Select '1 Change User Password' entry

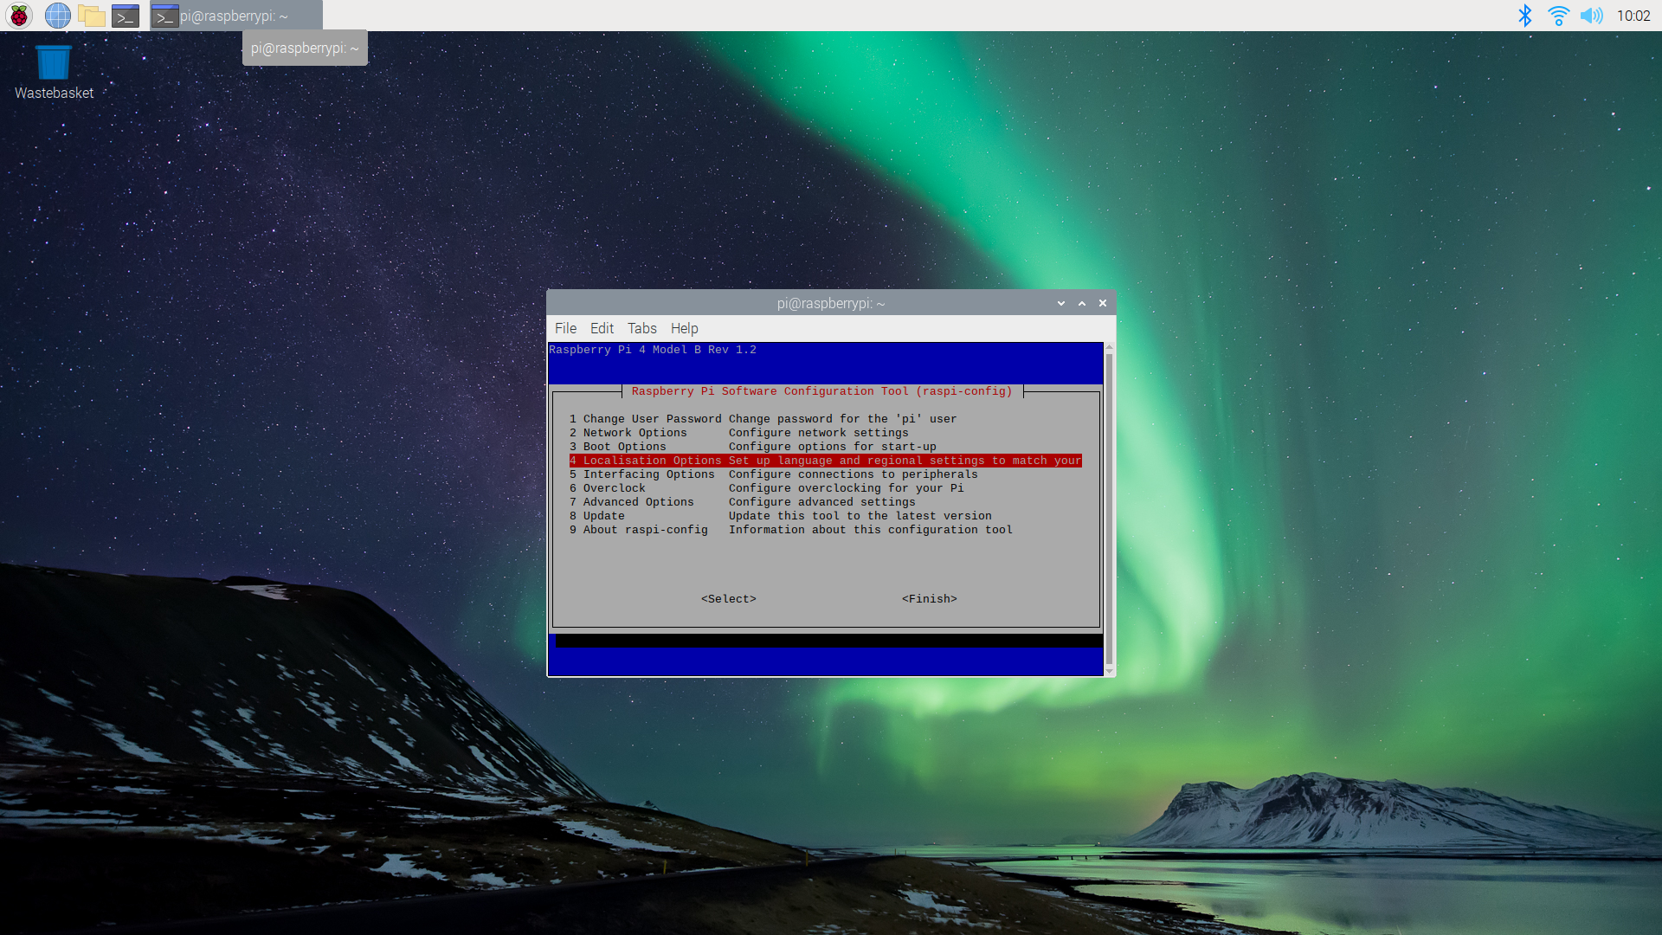825,419
